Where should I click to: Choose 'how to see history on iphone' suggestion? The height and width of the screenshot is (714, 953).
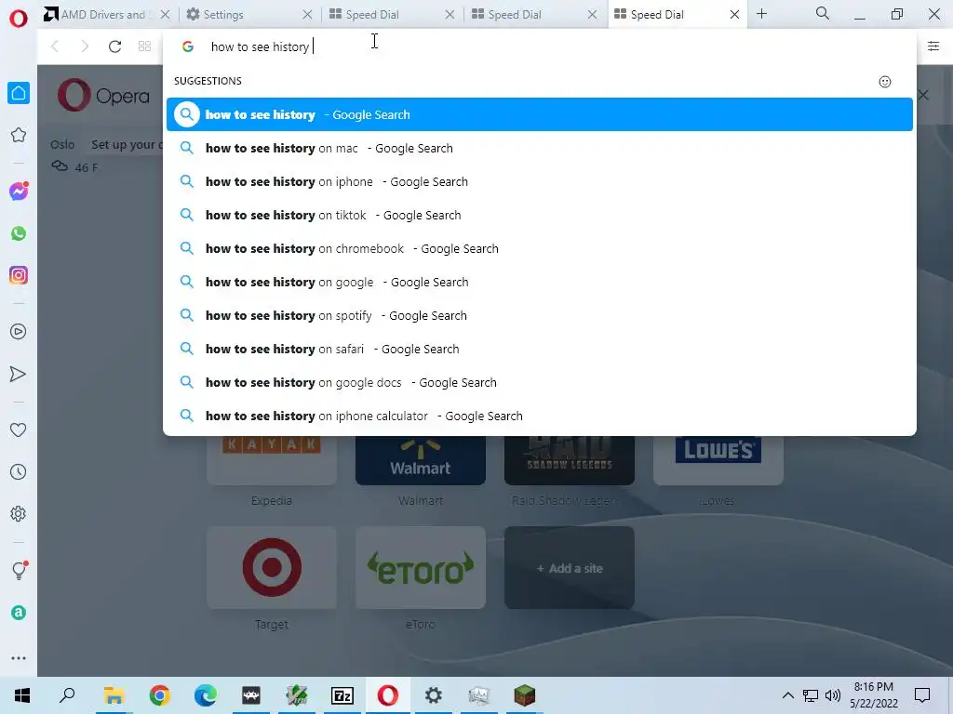click(540, 181)
